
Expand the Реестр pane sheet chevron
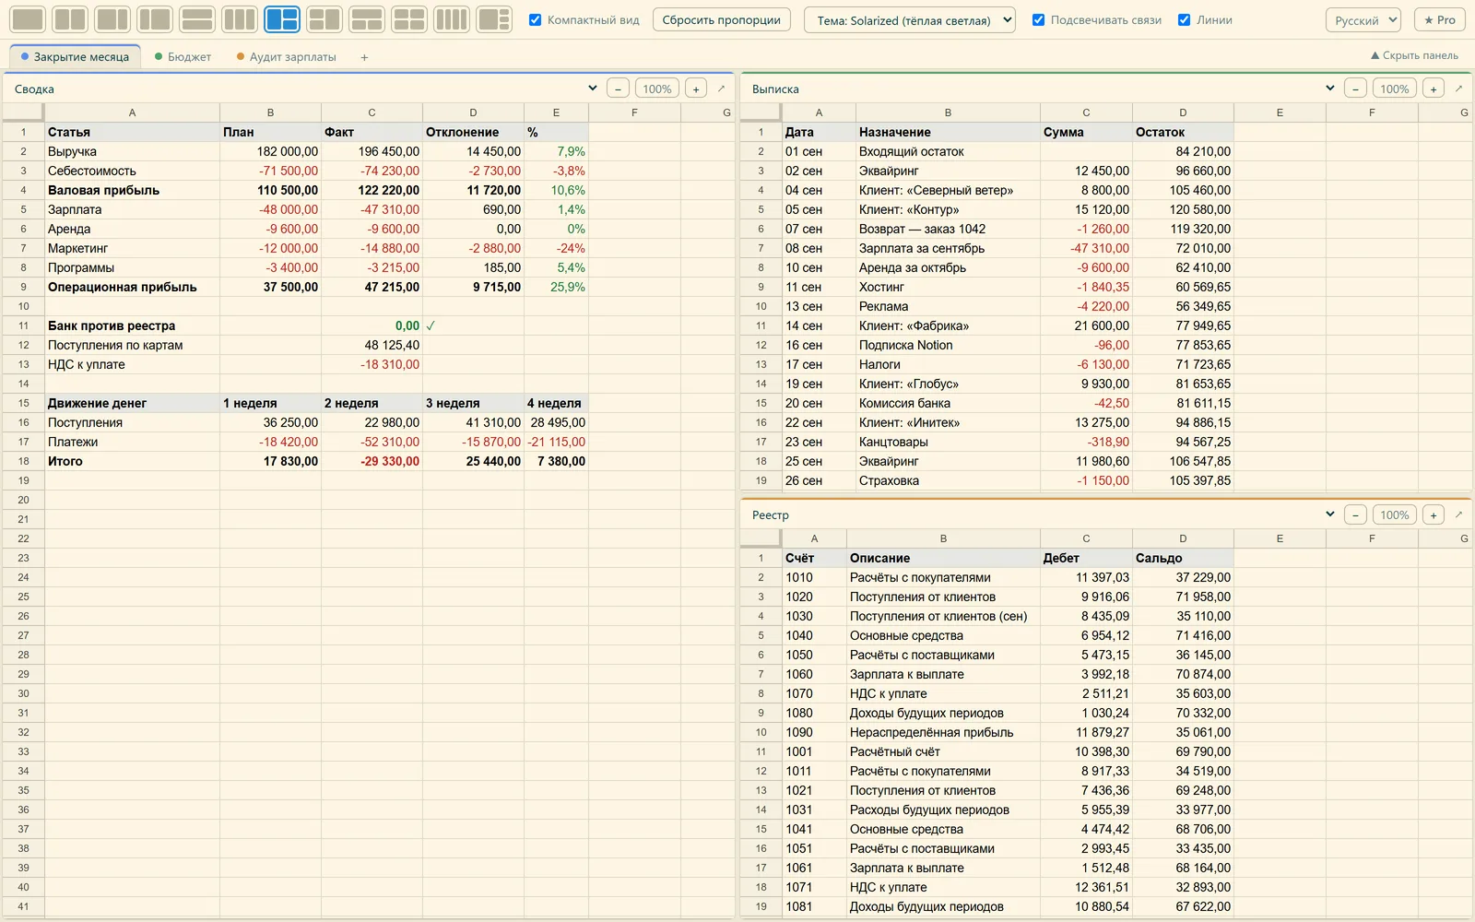(1329, 514)
